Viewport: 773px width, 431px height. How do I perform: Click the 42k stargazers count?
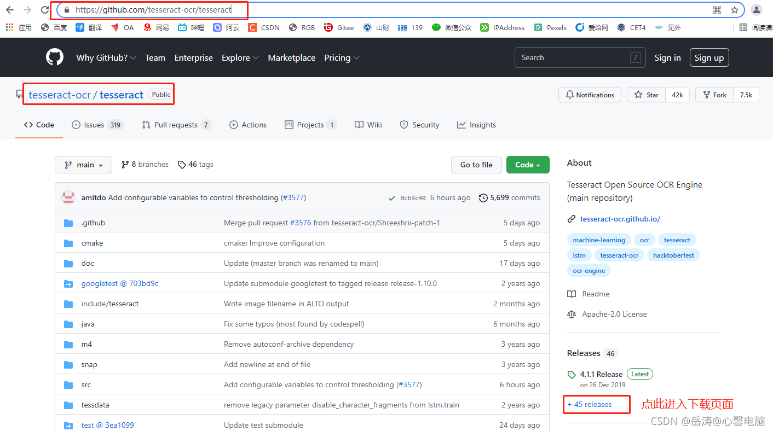pyautogui.click(x=677, y=95)
